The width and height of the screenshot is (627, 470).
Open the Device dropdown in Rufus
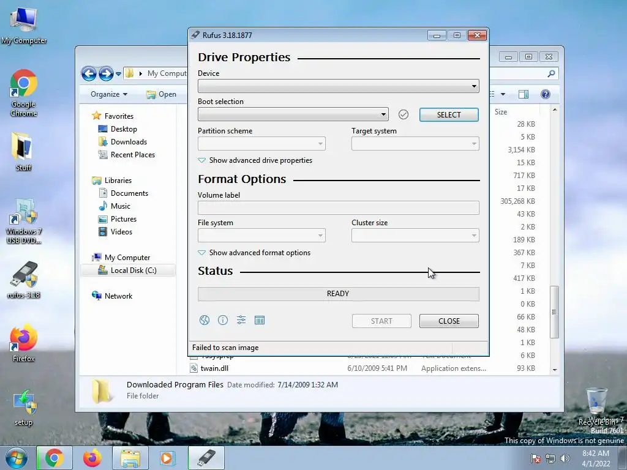pyautogui.click(x=338, y=86)
